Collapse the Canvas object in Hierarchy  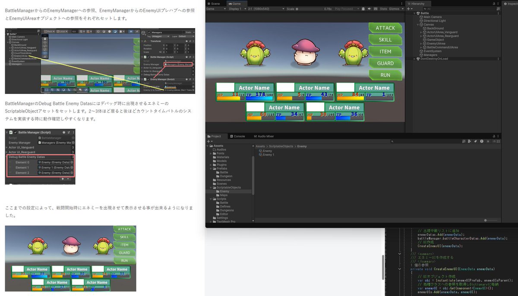417,25
